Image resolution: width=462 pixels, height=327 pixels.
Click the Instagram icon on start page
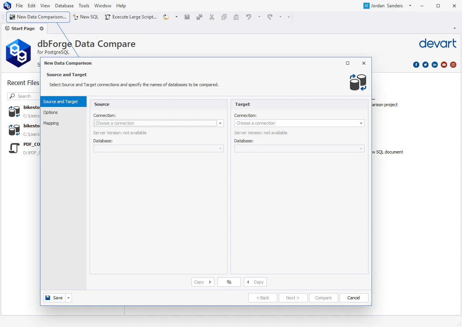pyautogui.click(x=453, y=65)
